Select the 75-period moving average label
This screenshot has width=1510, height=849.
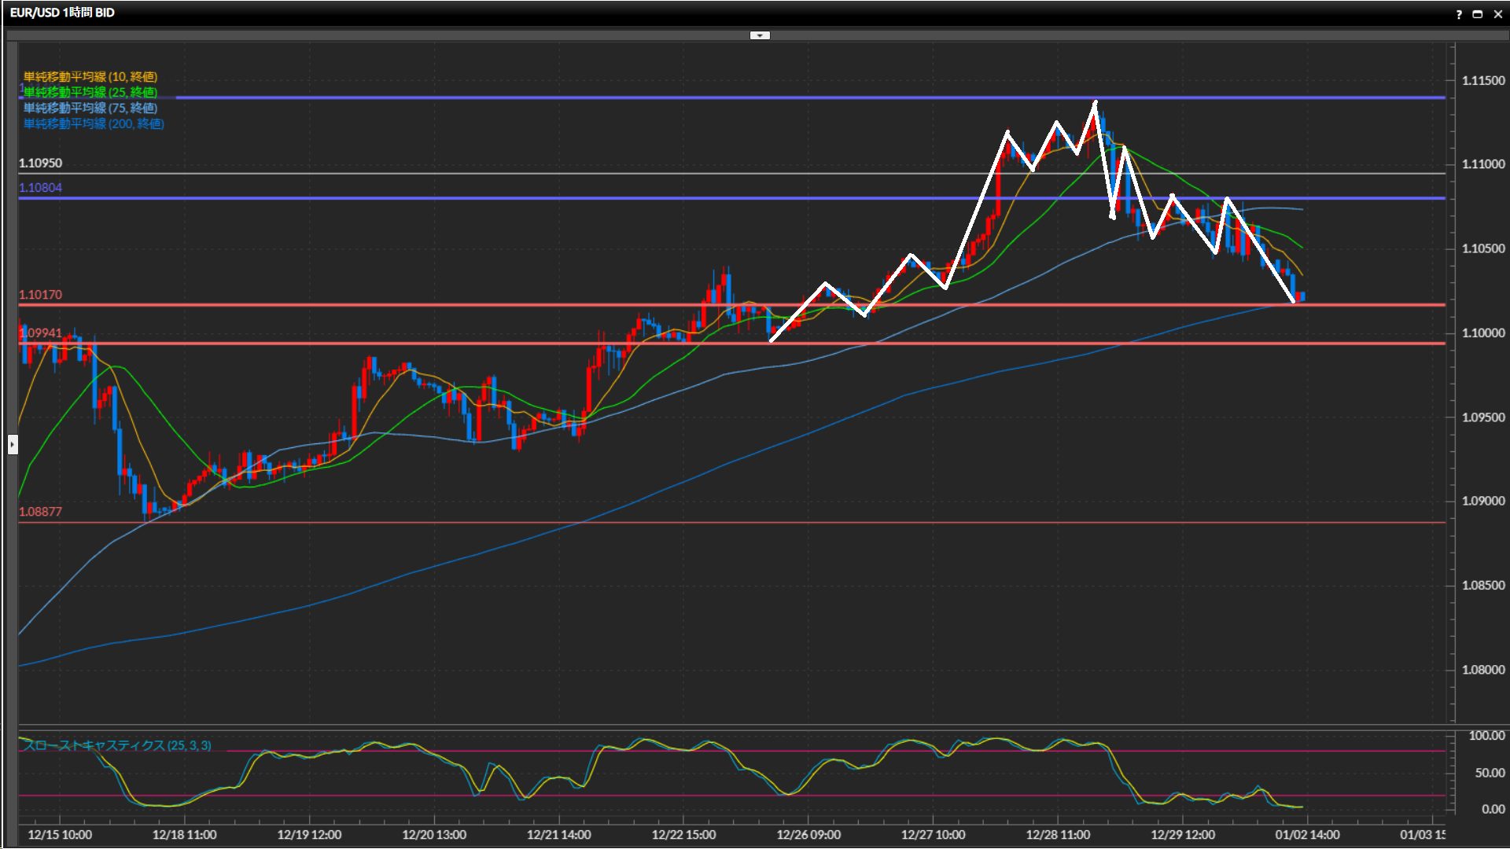90,108
